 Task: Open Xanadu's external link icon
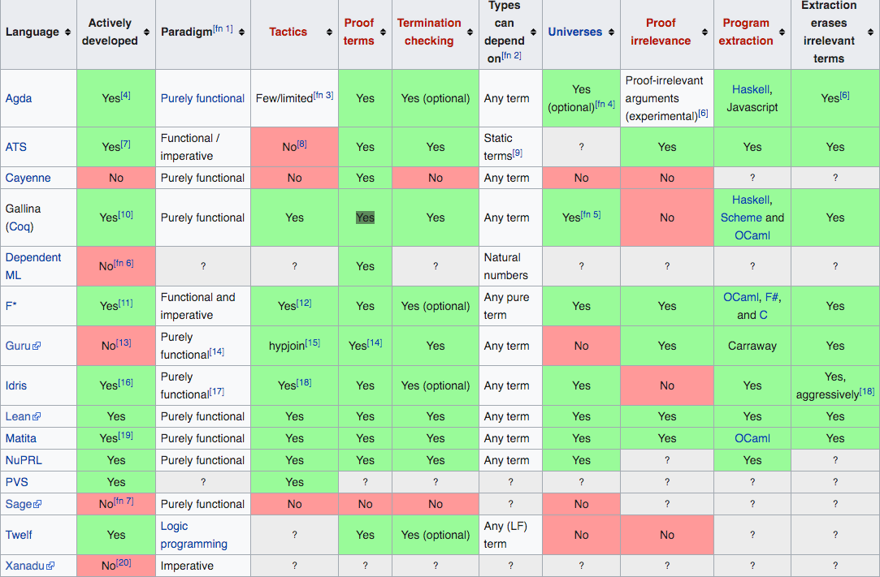tap(49, 565)
